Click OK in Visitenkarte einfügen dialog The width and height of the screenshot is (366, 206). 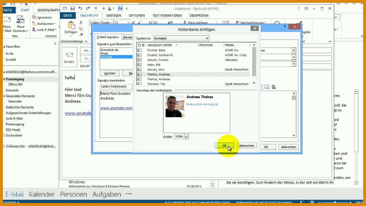coord(224,146)
